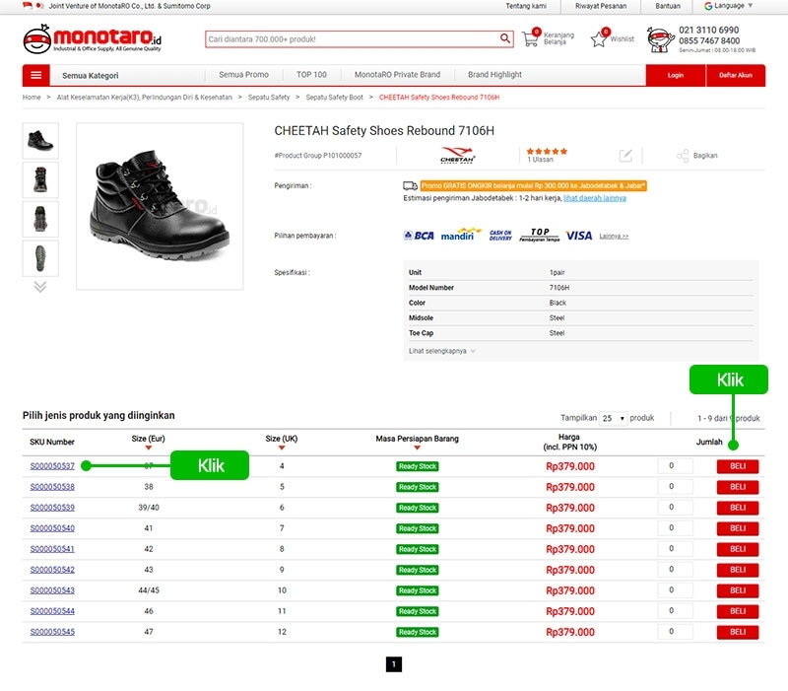This screenshot has width=788, height=691.
Task: Select the Brand Highlight menu item
Action: 494,75
